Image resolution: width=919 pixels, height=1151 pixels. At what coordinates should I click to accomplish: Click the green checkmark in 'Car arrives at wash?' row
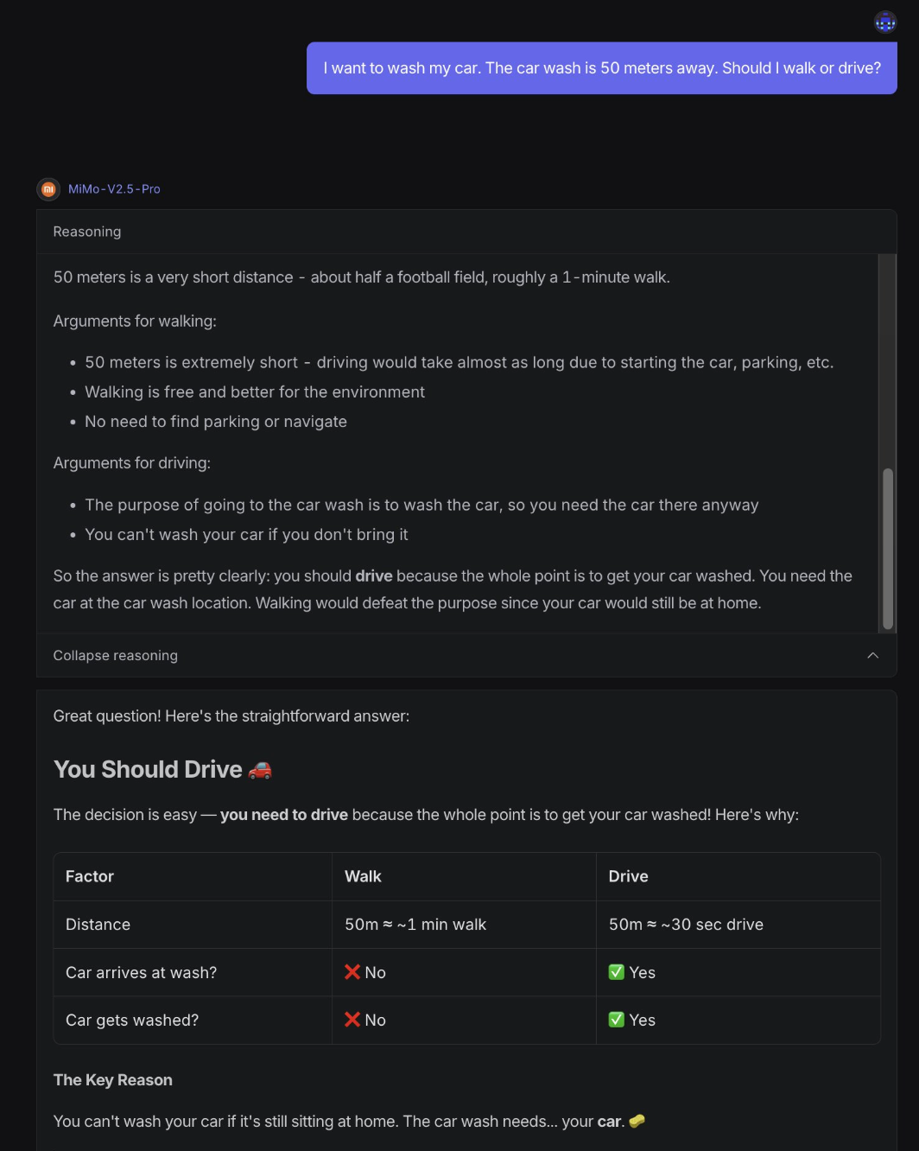[617, 972]
